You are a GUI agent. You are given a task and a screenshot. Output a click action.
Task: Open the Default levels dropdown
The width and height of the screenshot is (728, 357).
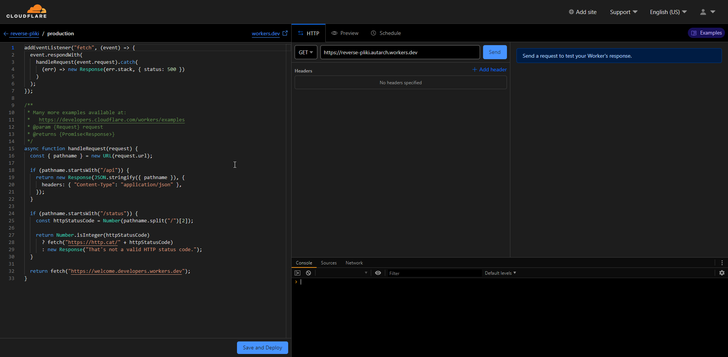[500, 273]
